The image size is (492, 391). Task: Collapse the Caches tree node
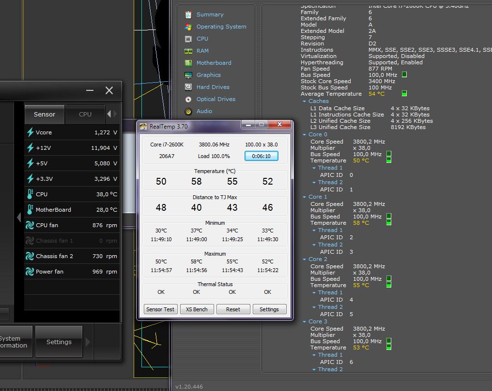(304, 101)
